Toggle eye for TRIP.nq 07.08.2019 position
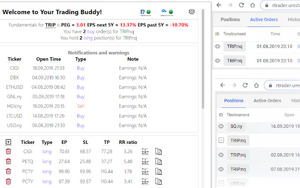The width and height of the screenshot is (300, 188). click(x=221, y=169)
